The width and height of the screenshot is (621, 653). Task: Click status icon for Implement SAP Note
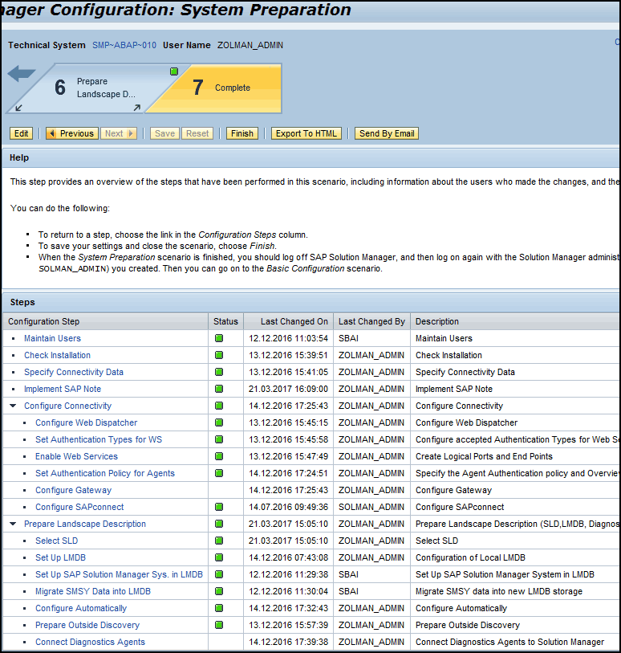218,390
